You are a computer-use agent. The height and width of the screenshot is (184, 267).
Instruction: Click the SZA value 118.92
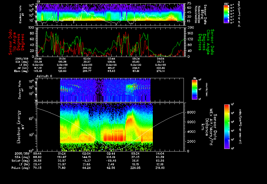click(37, 157)
